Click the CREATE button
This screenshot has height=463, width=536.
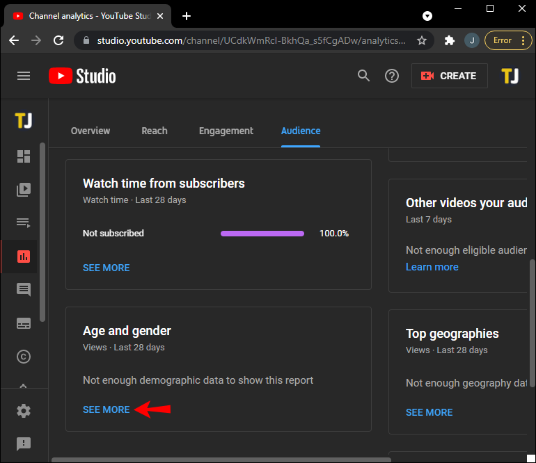click(x=449, y=76)
